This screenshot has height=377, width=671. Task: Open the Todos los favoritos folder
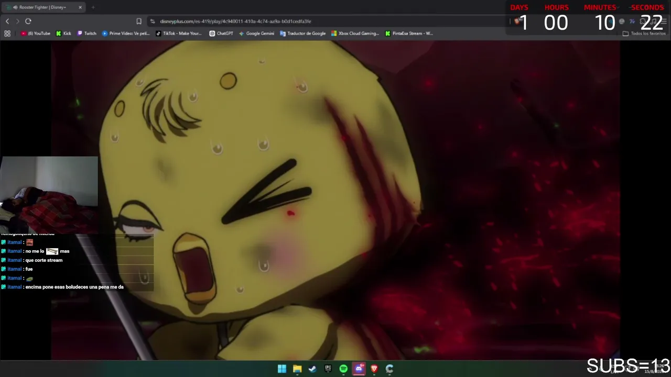pyautogui.click(x=644, y=34)
